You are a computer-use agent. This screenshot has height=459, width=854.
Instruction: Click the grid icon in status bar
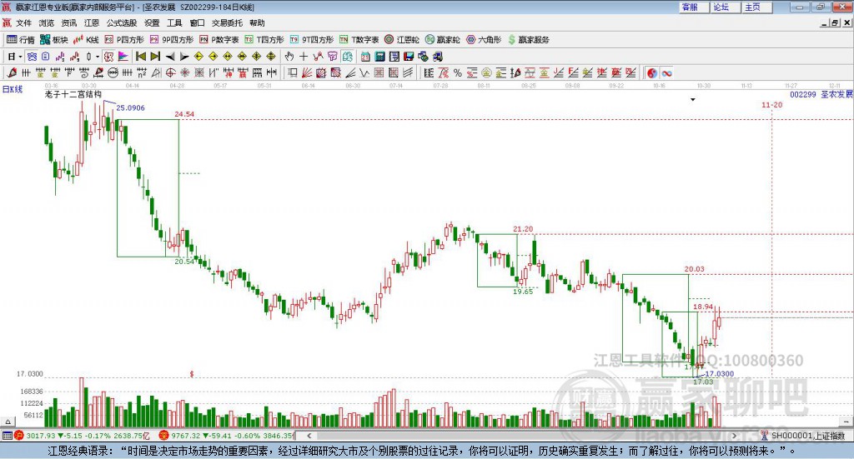point(7,436)
